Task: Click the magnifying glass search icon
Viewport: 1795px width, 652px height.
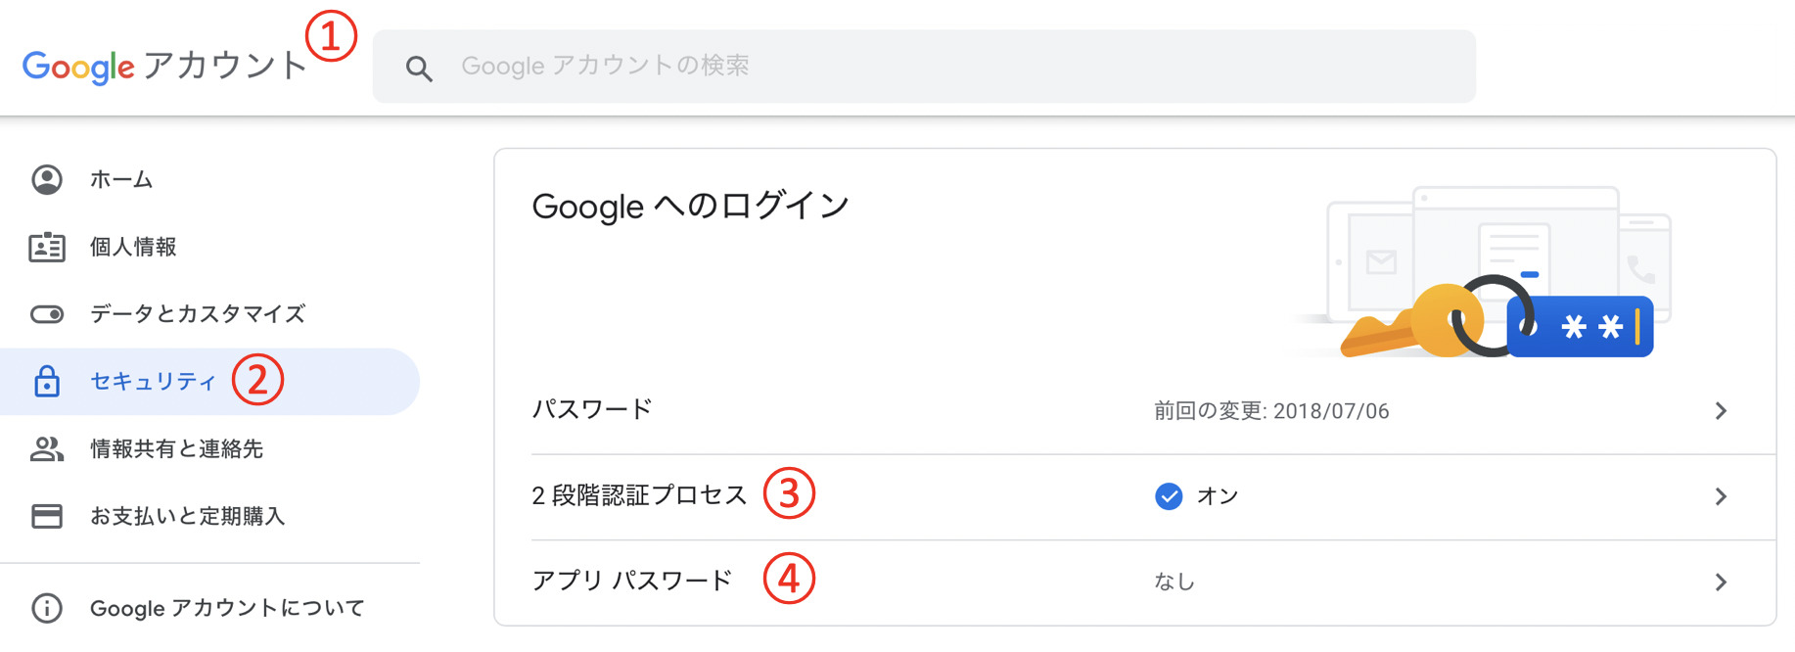Action: click(419, 67)
